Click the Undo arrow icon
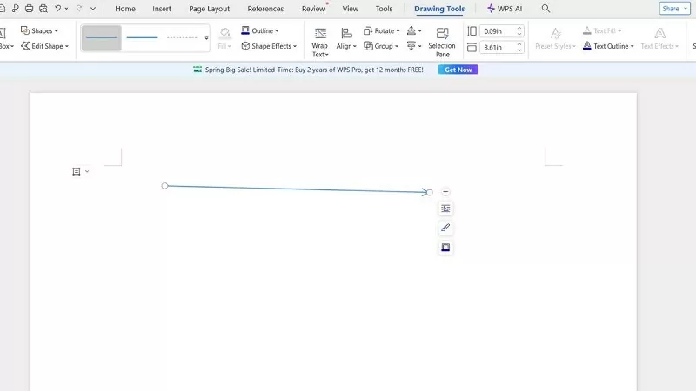The width and height of the screenshot is (696, 391). coord(57,8)
